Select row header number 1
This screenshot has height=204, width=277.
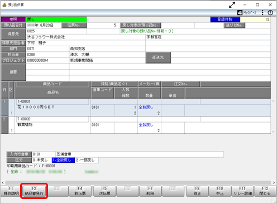(4, 108)
